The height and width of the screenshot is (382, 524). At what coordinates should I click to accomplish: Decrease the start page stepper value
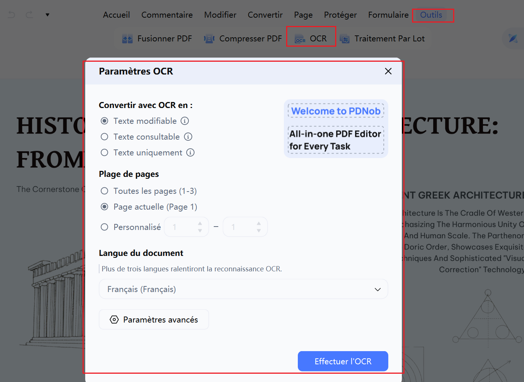click(x=200, y=231)
